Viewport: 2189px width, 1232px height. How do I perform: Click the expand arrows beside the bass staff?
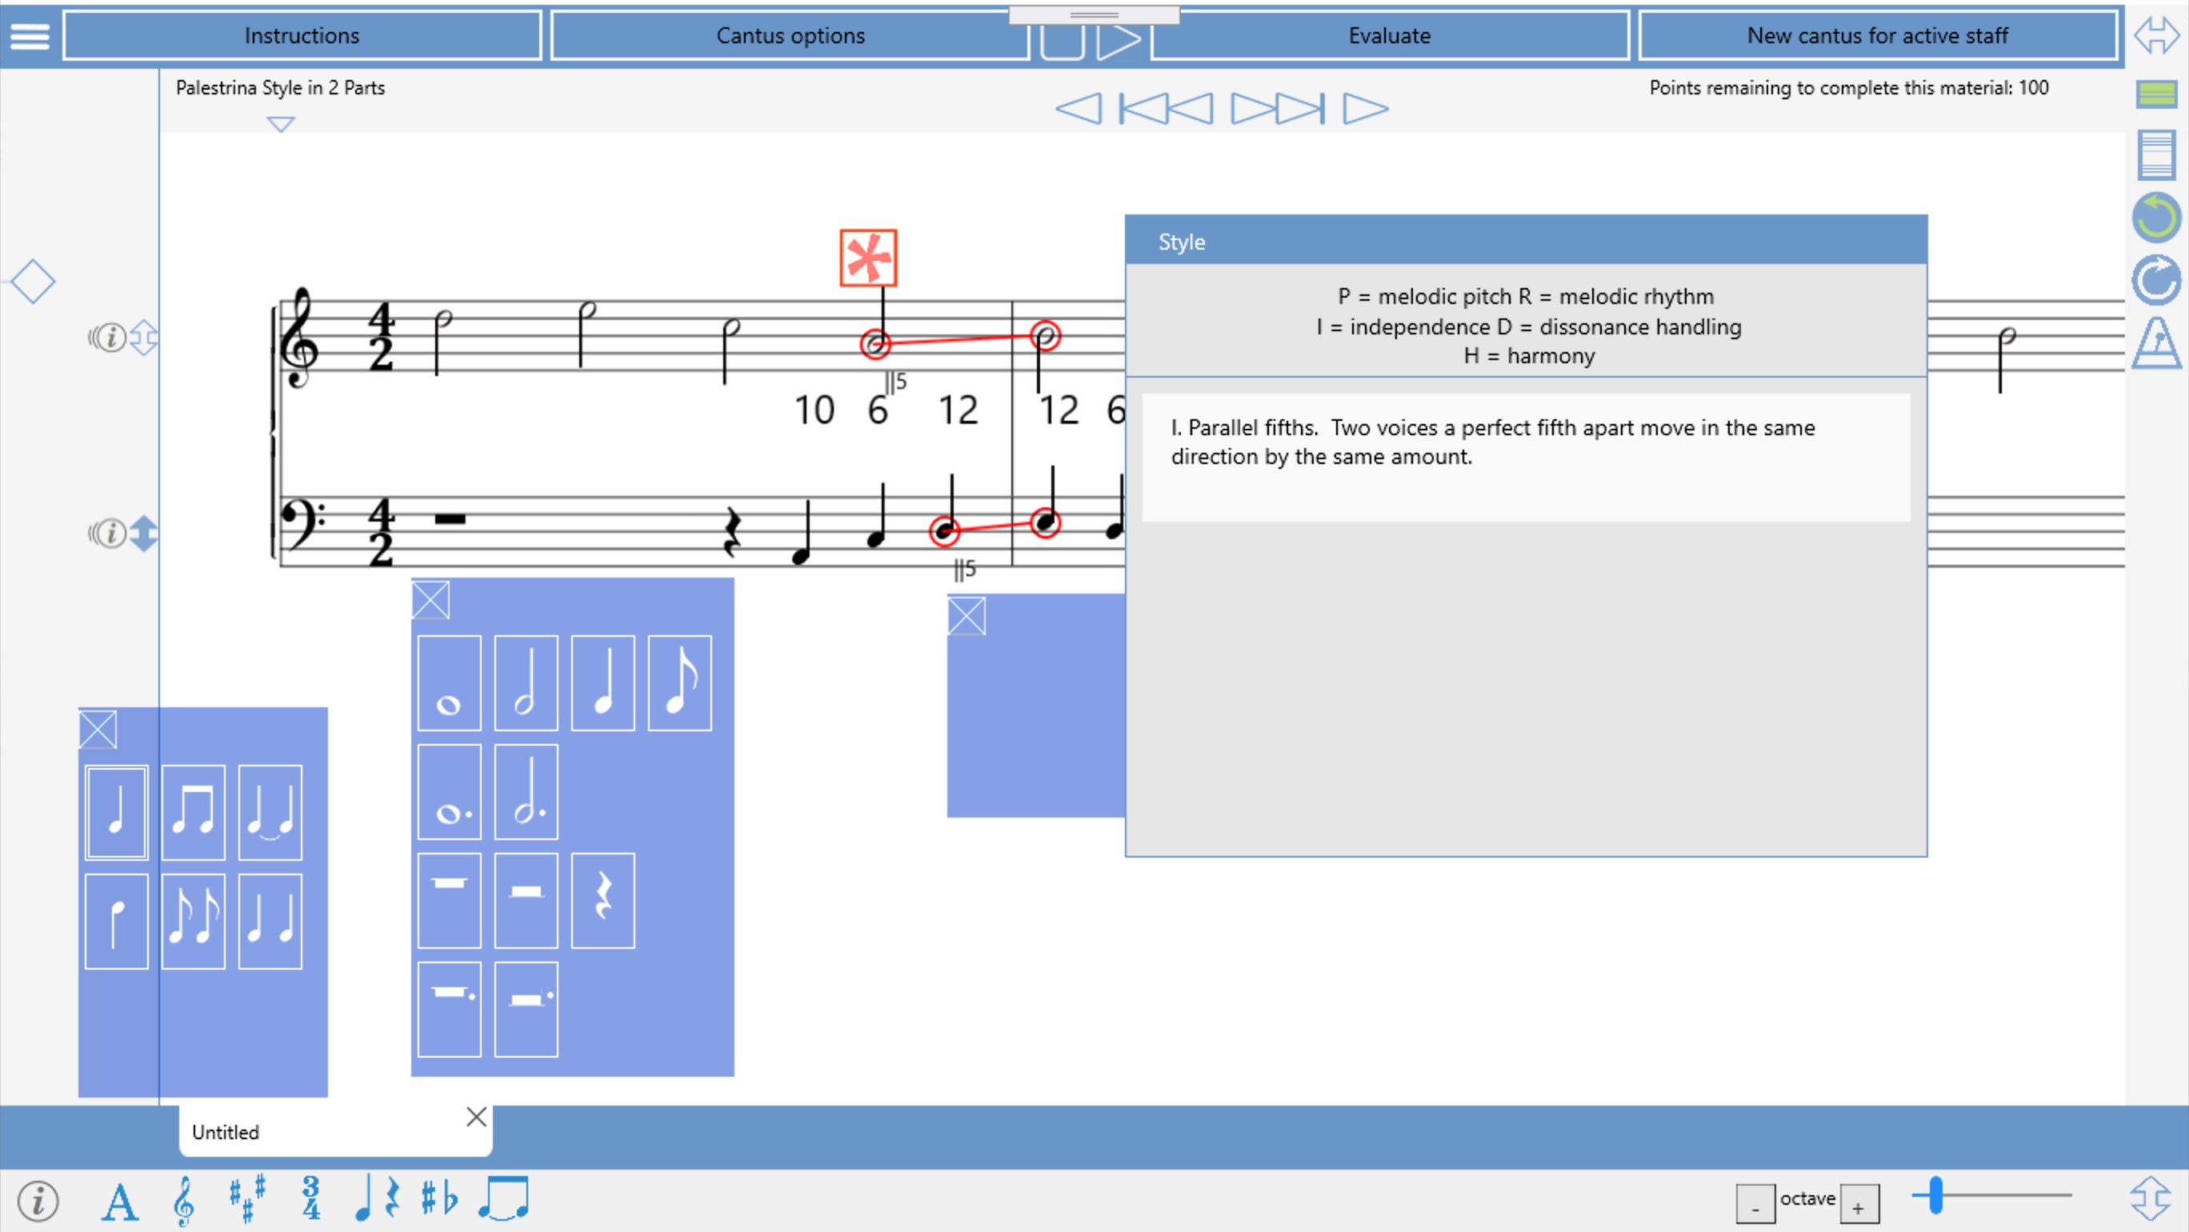(x=145, y=534)
